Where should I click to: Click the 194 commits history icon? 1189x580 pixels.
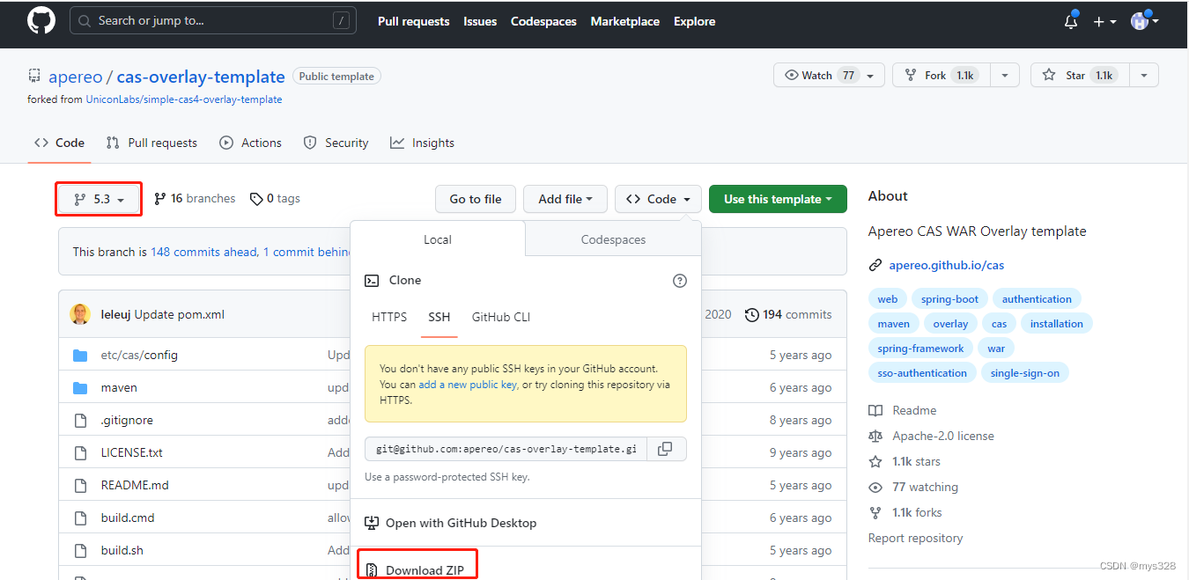pos(752,314)
